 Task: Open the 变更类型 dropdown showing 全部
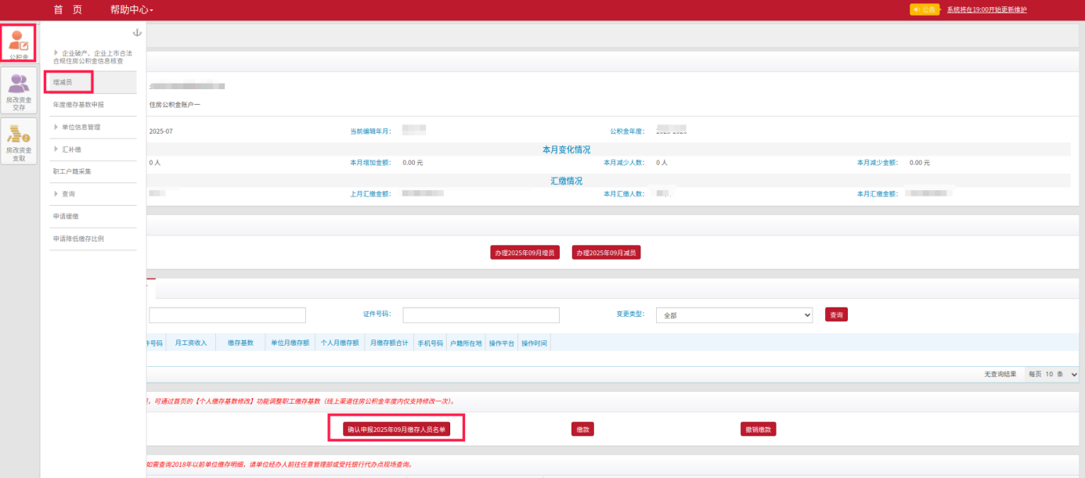[734, 314]
